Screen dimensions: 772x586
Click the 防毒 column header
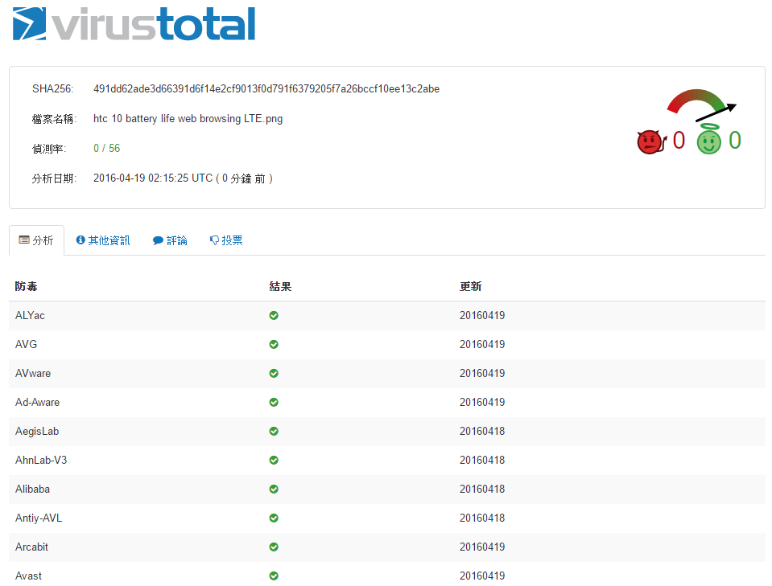click(x=27, y=287)
